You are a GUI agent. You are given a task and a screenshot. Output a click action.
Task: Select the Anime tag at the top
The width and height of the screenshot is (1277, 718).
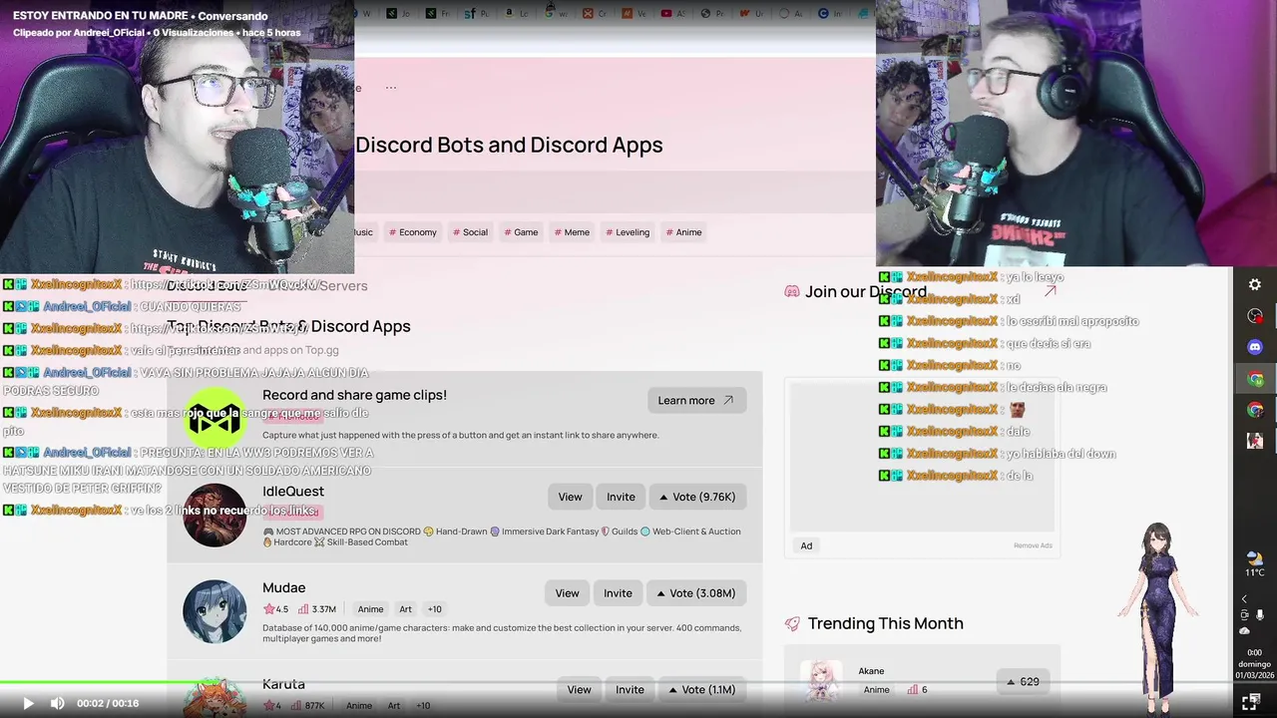683,232
